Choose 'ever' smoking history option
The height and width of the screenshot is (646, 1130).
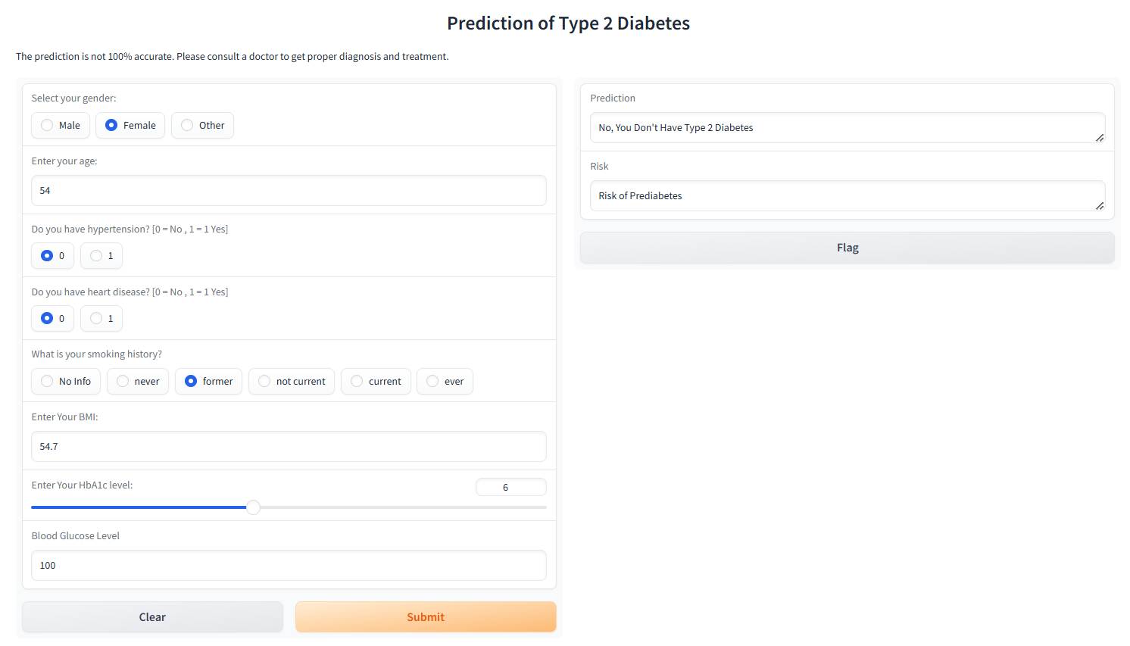click(x=445, y=382)
